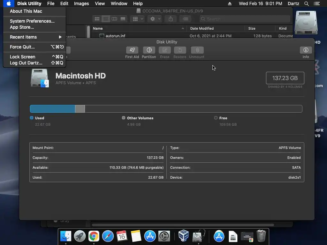Select Lock Screen menu entry
Screen dimensions: 327x245
[x=34, y=57]
